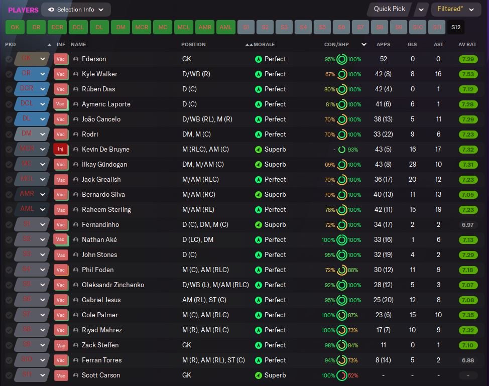Screen dimensions: 489x386
Task: Click the Superb morale icon for İlkay Gündogan
Action: click(258, 164)
